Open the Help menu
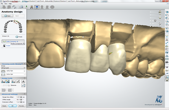169x110 pixels. (10, 4)
